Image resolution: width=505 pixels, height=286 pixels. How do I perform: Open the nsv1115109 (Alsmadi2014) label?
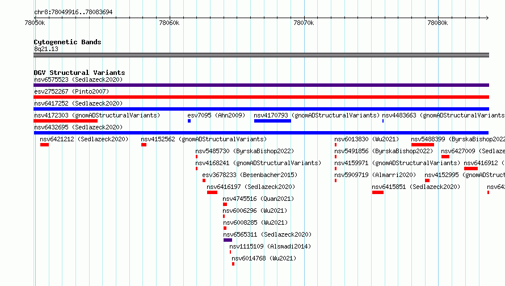pos(270,246)
